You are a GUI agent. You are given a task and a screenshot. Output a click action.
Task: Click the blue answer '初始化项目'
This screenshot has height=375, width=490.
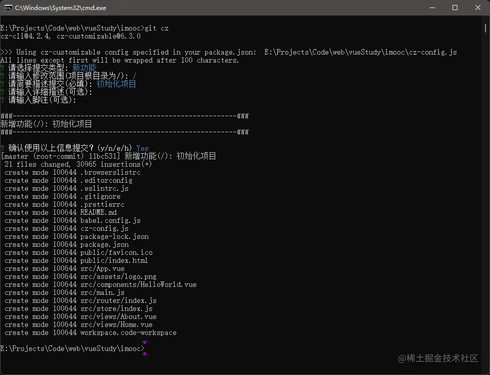(116, 84)
